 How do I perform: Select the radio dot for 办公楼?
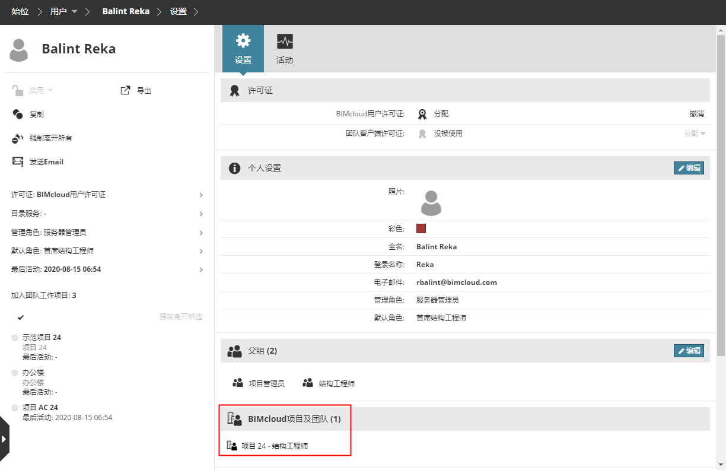(x=15, y=373)
